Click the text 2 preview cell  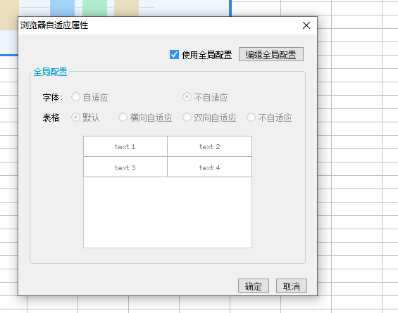(209, 146)
